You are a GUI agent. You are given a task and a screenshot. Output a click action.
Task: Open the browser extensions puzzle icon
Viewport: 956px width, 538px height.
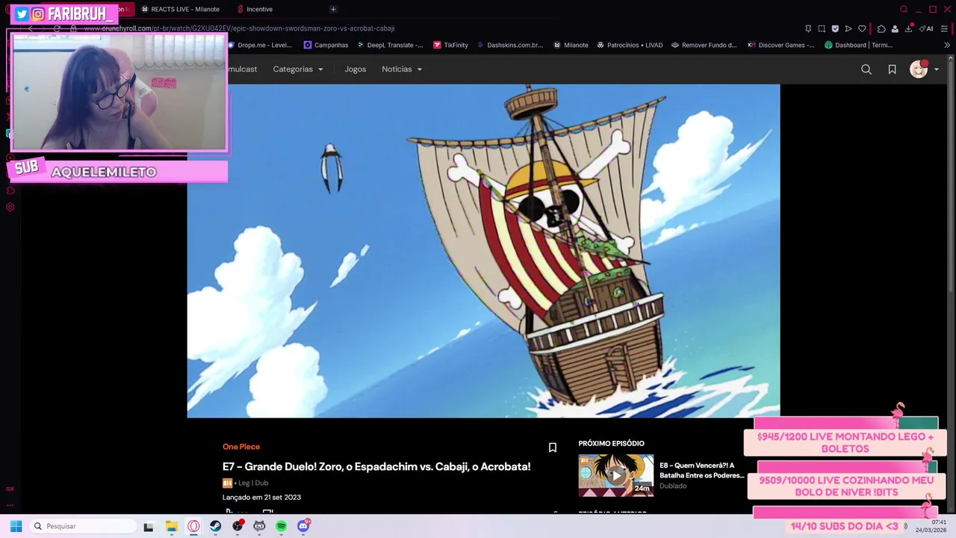(x=881, y=28)
